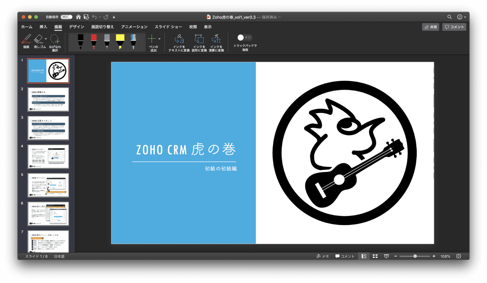Click the コメント button in ribbon
Image resolution: width=487 pixels, height=283 pixels.
pos(454,27)
